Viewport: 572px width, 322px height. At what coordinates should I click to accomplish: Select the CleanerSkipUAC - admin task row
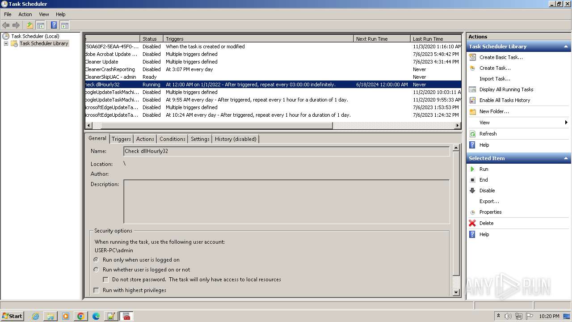click(273, 77)
